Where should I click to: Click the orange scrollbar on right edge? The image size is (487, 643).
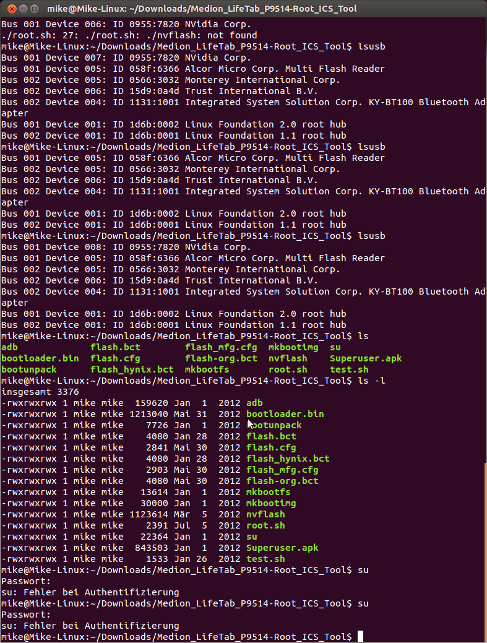(x=485, y=552)
